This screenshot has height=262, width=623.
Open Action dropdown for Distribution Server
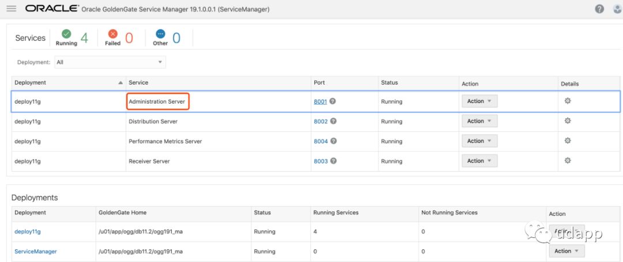click(479, 121)
